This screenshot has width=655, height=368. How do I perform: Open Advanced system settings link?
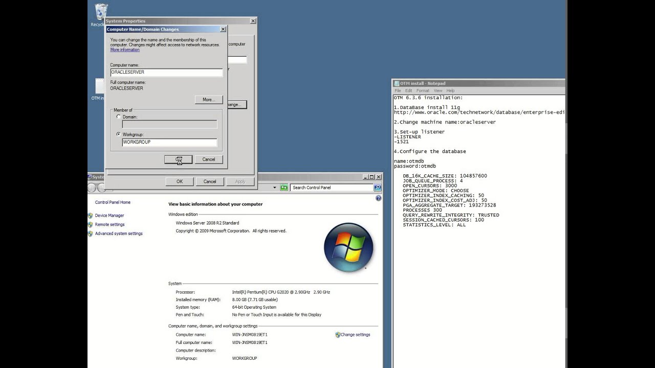click(119, 234)
